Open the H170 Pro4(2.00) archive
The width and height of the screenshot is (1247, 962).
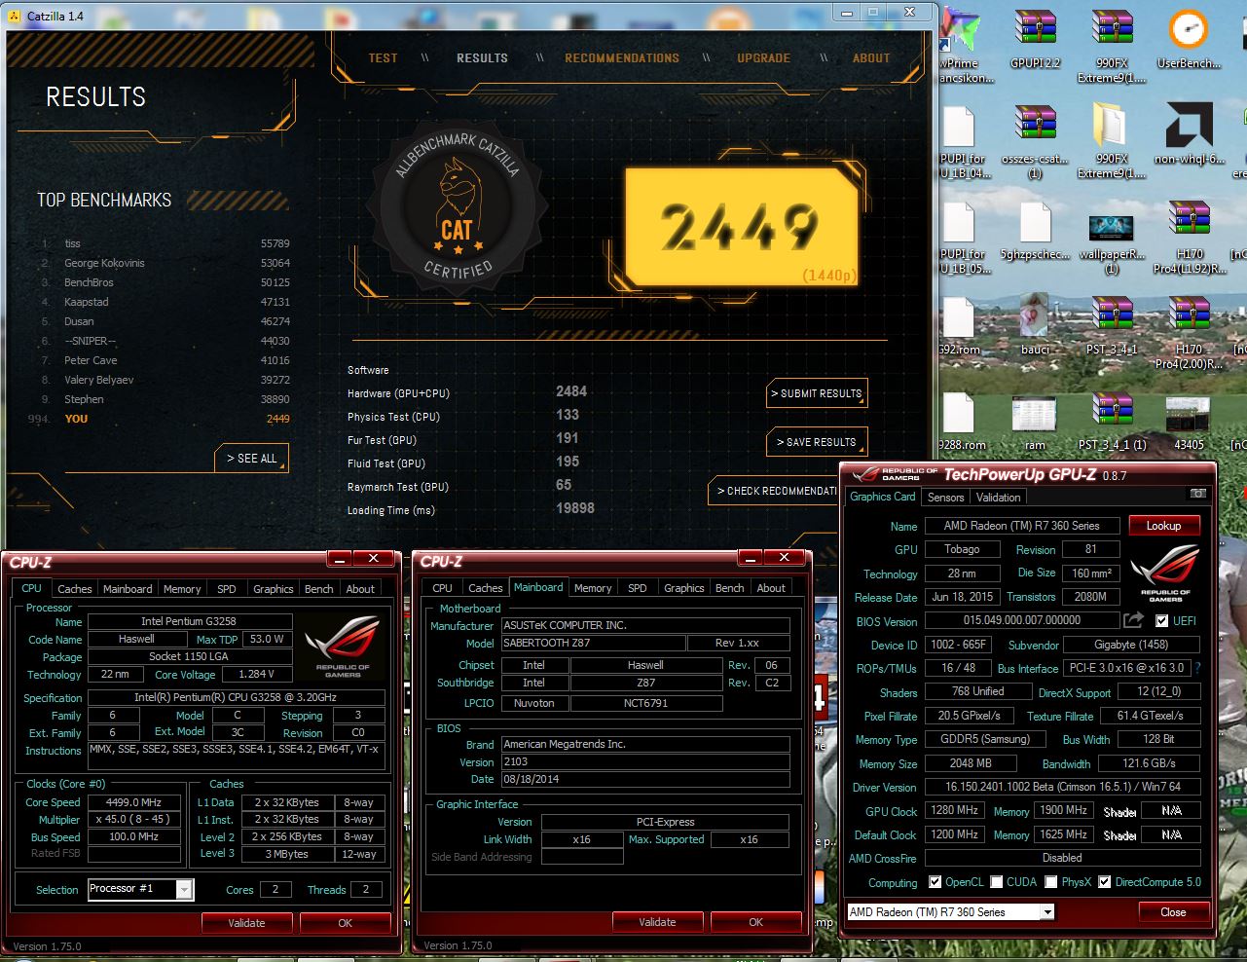[x=1189, y=332]
